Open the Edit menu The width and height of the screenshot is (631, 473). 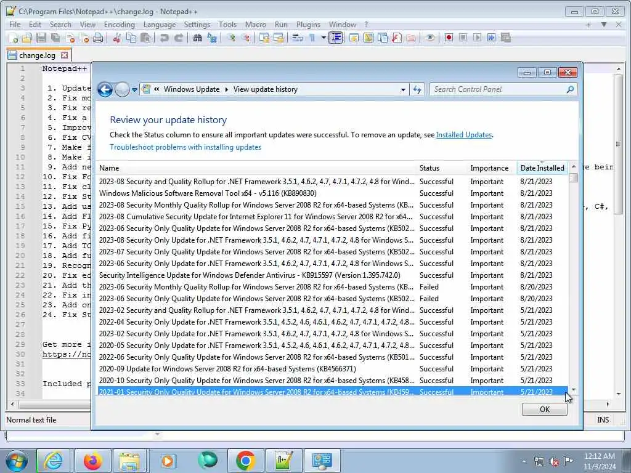point(35,25)
